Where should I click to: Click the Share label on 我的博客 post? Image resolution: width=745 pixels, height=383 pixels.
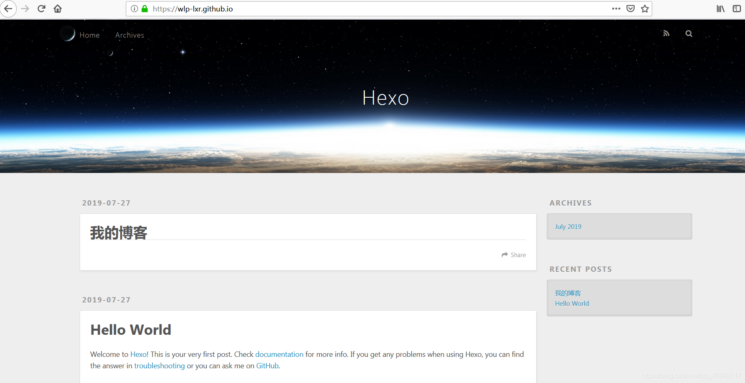coord(518,255)
